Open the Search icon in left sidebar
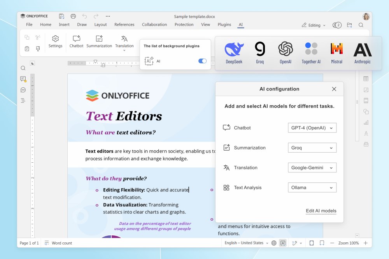The width and height of the screenshot is (389, 259). (23, 68)
